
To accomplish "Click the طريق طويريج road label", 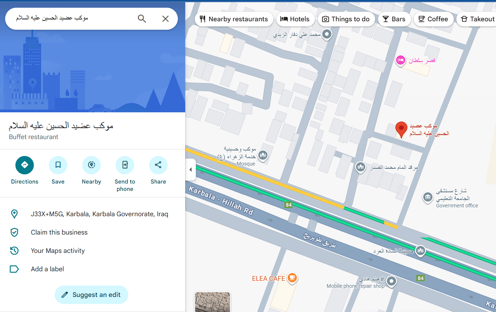I will coord(320,240).
